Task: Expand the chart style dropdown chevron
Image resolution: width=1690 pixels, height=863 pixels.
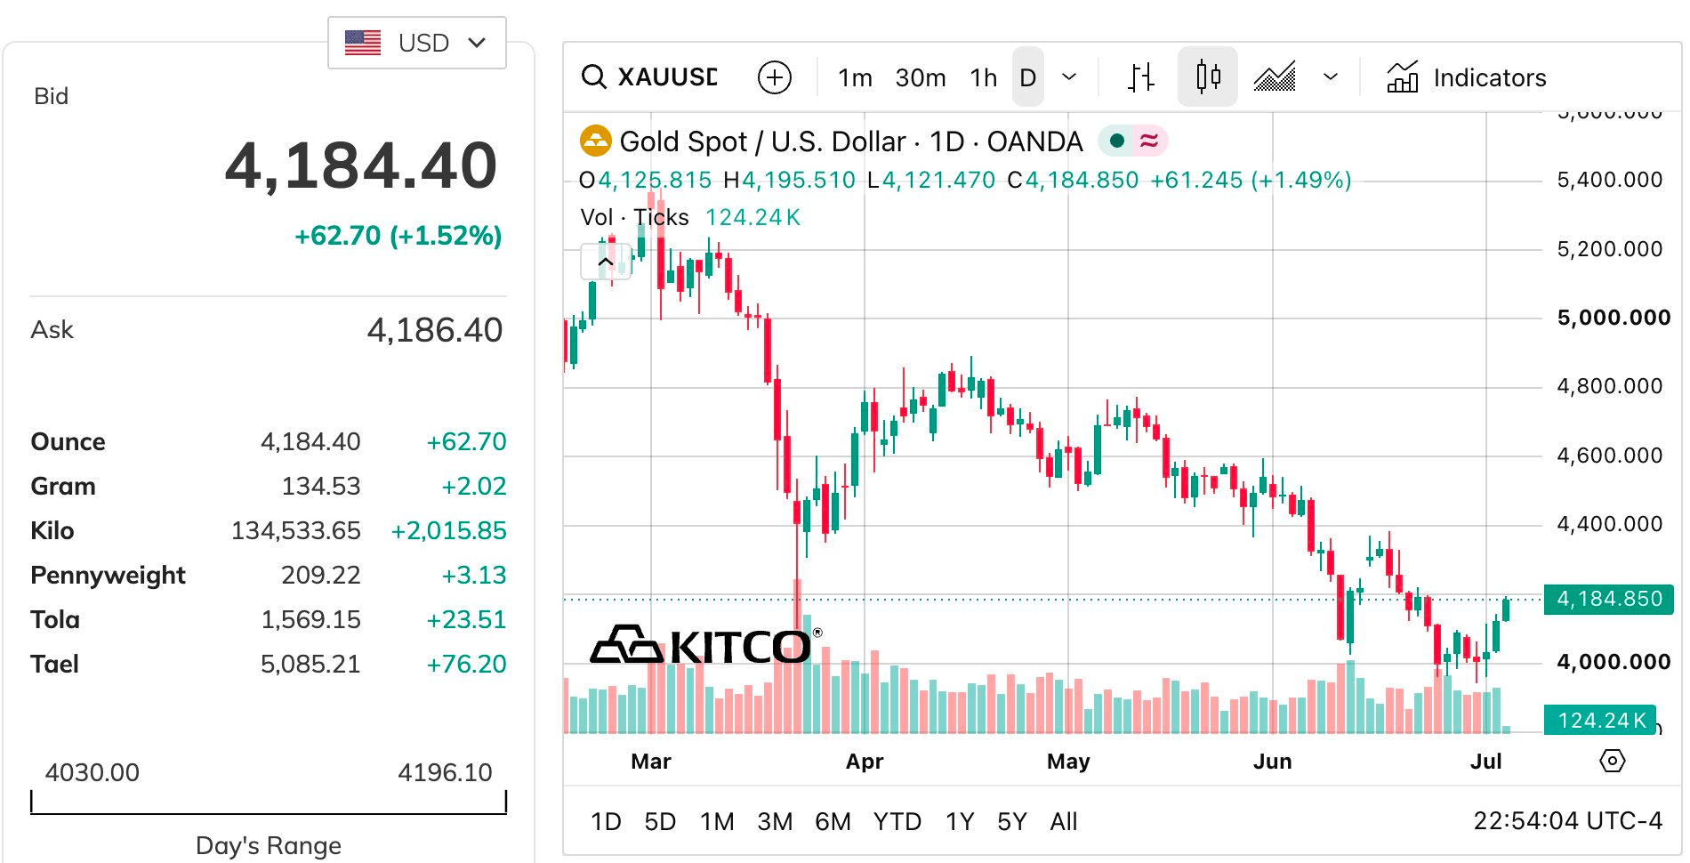Action: [x=1330, y=77]
